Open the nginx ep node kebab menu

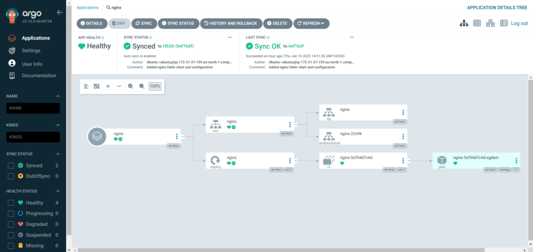pyautogui.click(x=403, y=112)
